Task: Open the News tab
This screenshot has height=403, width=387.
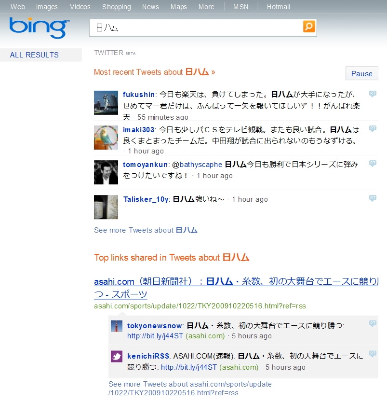Action: (150, 7)
